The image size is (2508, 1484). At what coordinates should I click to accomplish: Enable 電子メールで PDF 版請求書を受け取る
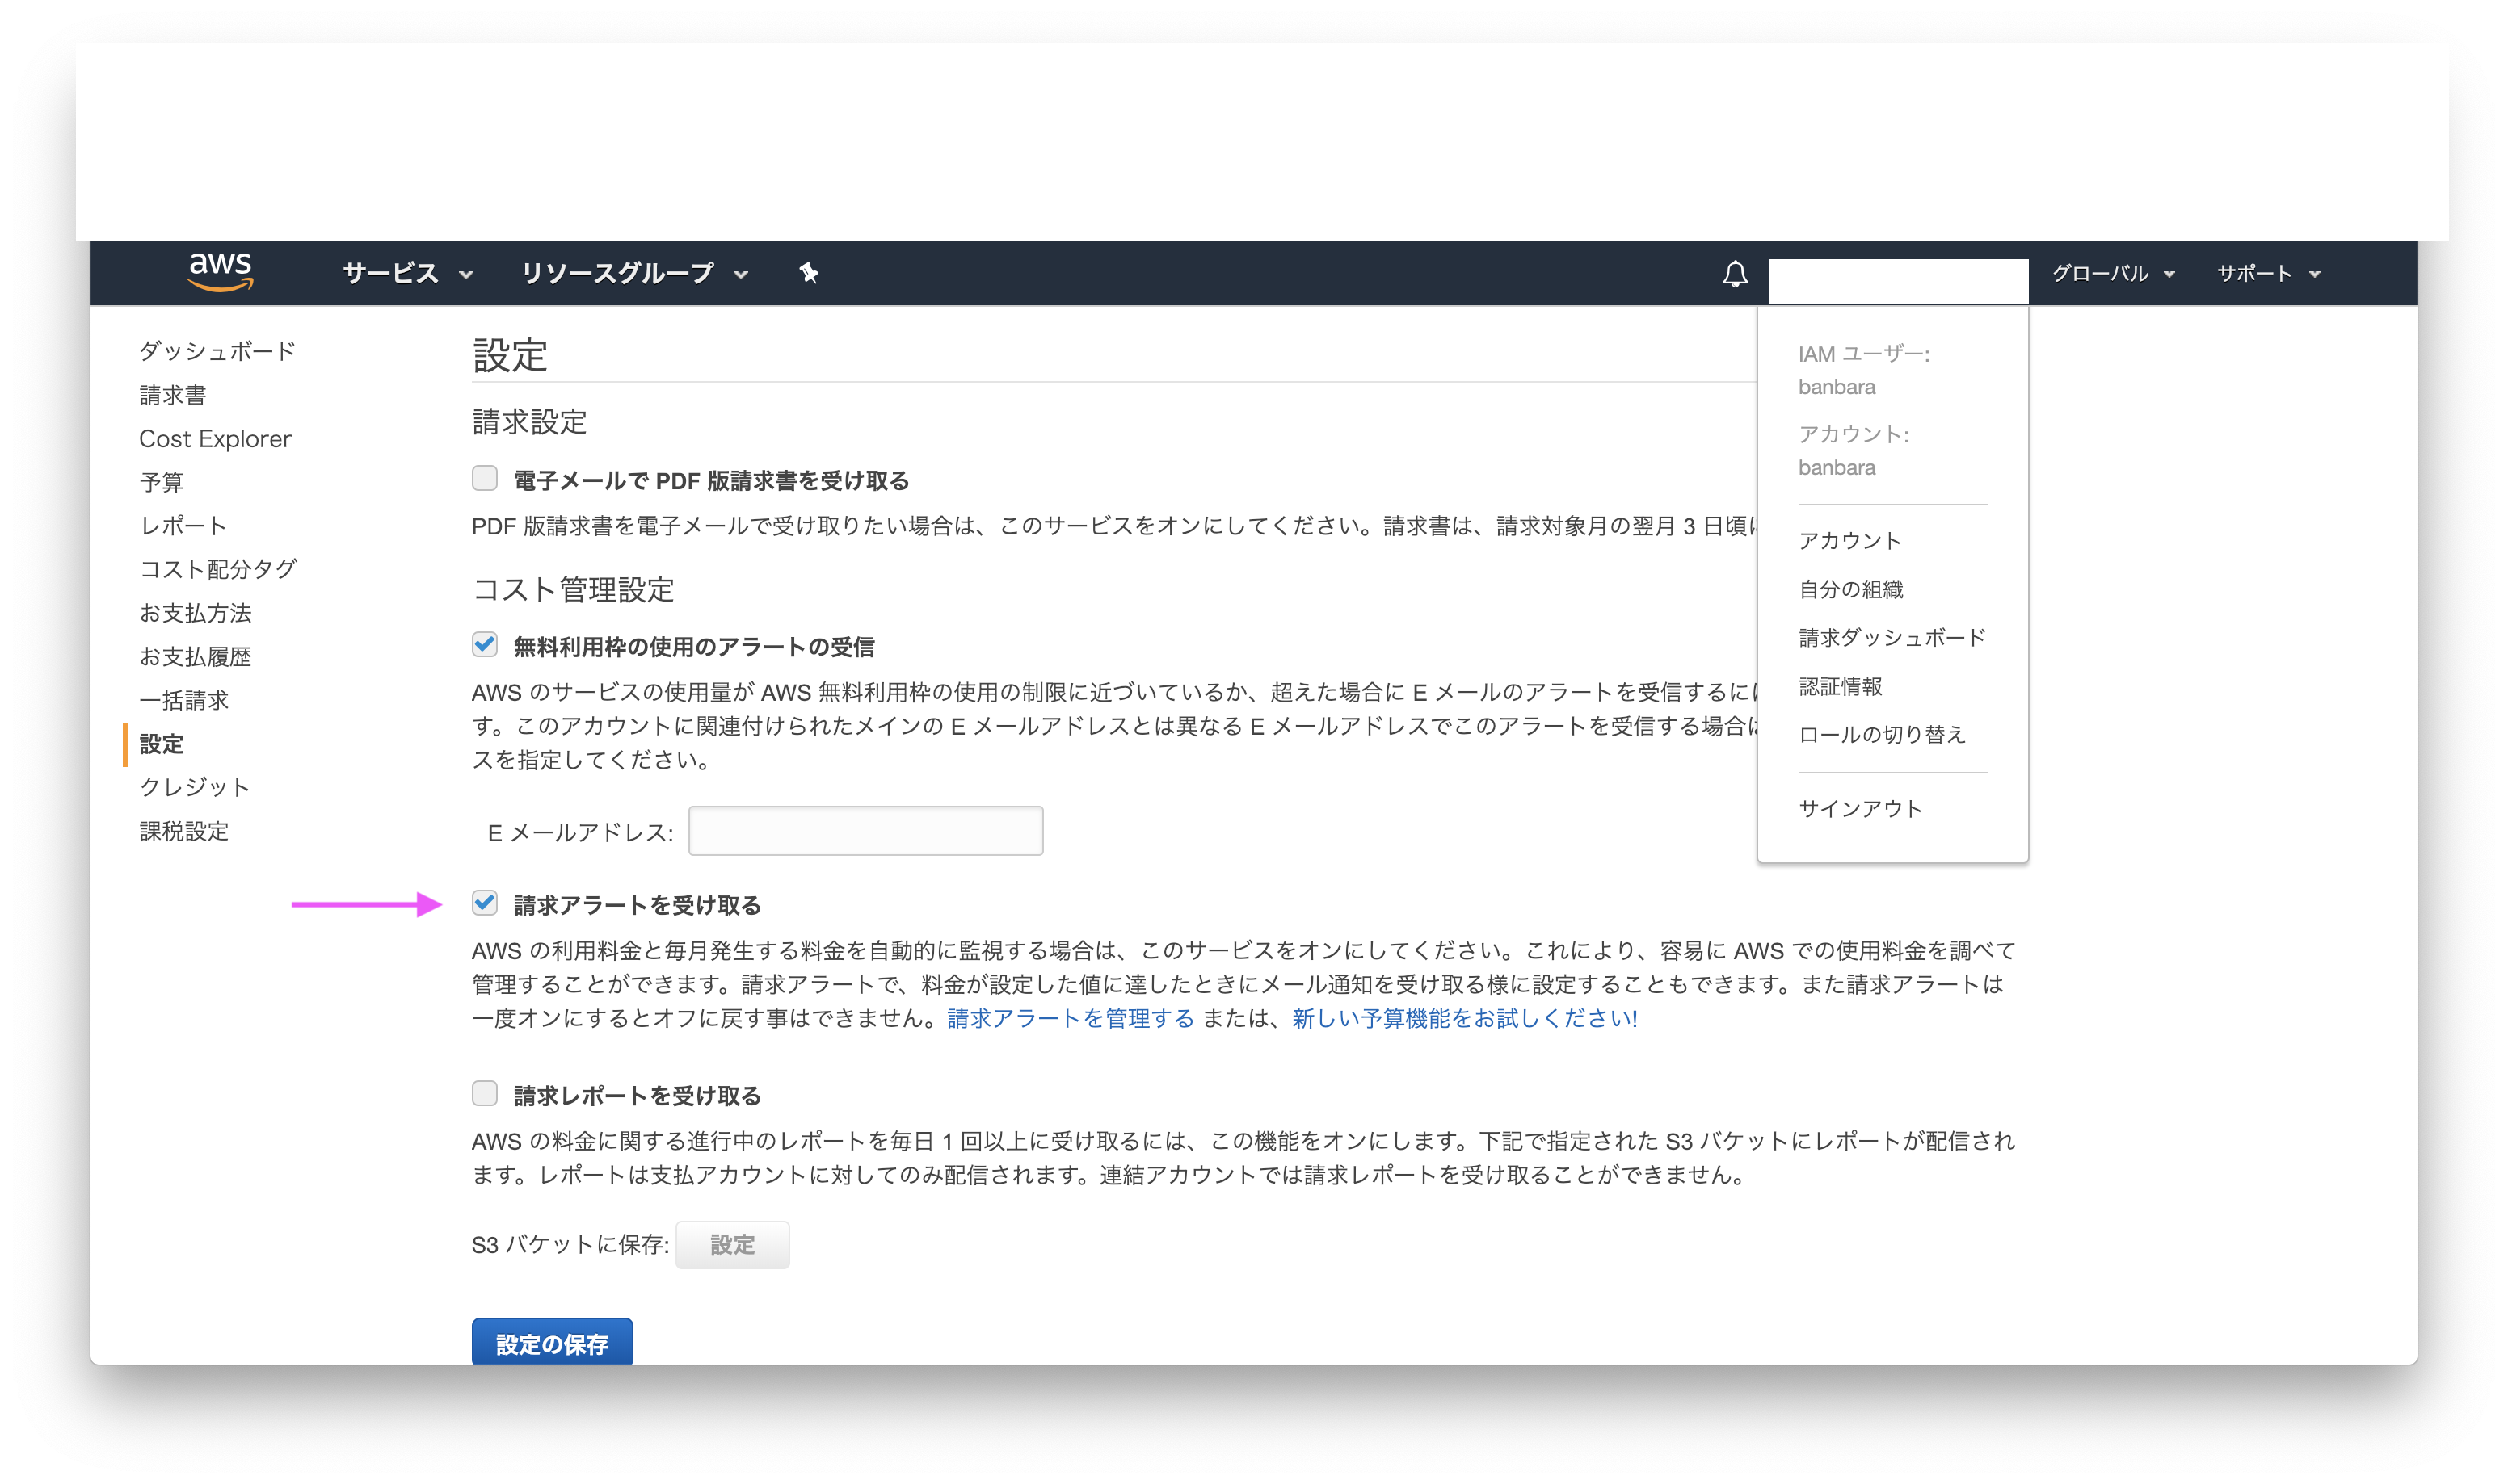click(x=484, y=479)
